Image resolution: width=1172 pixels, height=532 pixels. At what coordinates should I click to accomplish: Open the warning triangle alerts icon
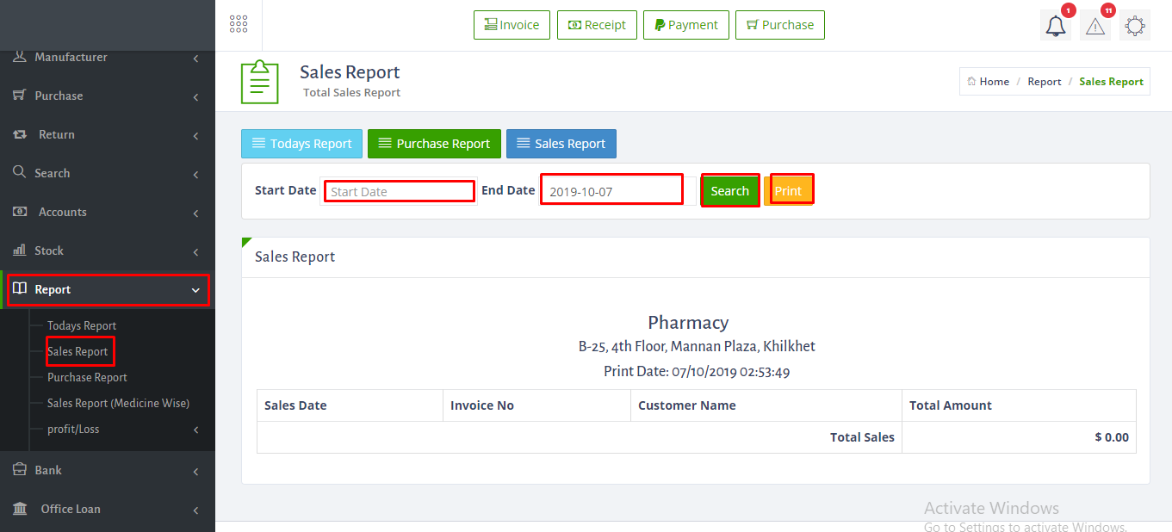(x=1094, y=26)
